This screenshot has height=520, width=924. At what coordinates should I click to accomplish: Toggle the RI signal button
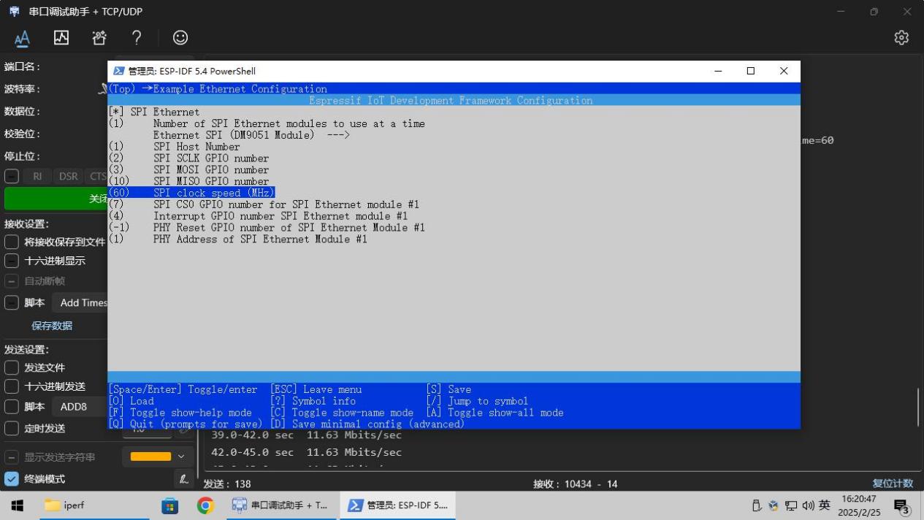[37, 176]
